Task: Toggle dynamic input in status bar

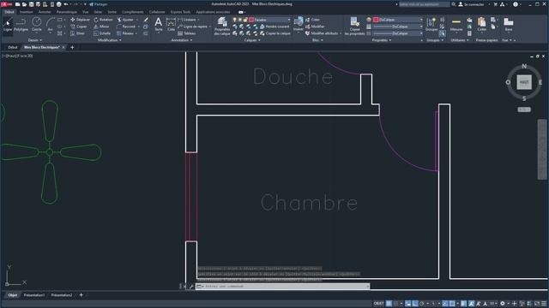Action: coord(408,304)
